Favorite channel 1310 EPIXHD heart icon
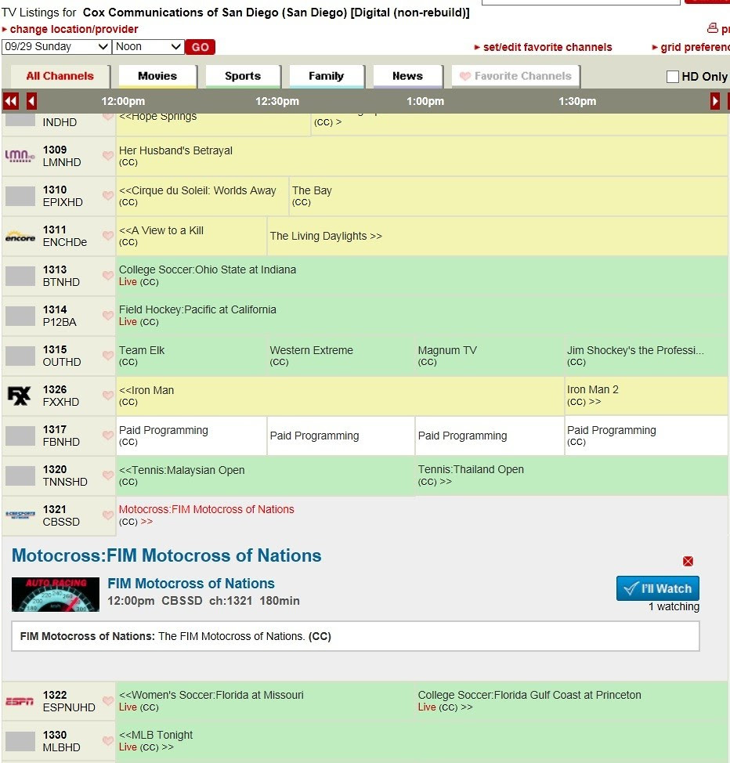Image resolution: width=730 pixels, height=763 pixels. [108, 196]
